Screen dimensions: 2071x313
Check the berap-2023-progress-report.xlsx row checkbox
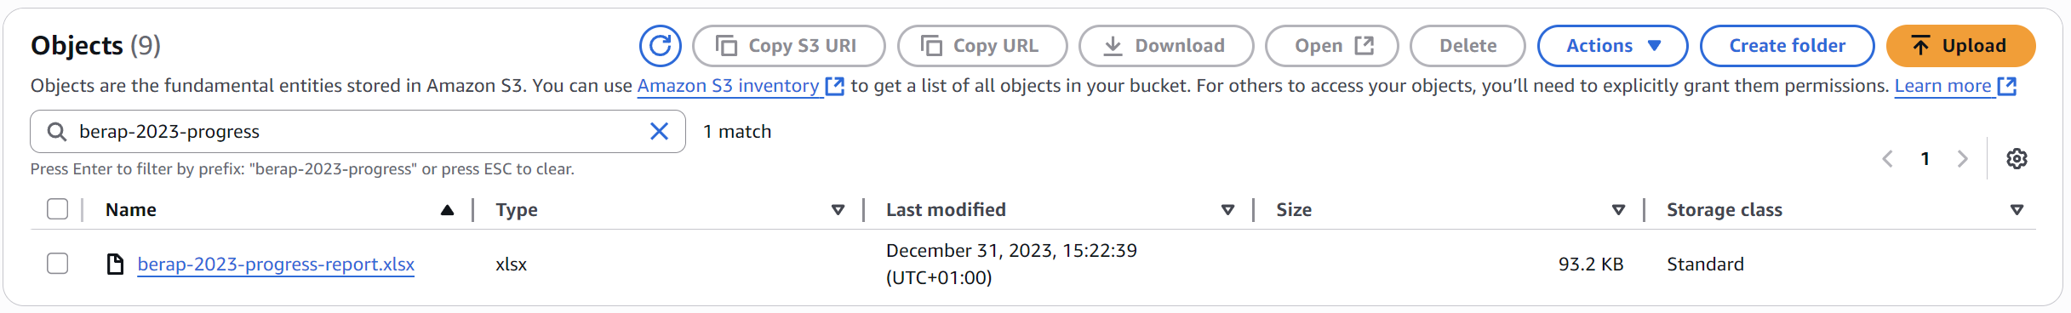coord(57,264)
